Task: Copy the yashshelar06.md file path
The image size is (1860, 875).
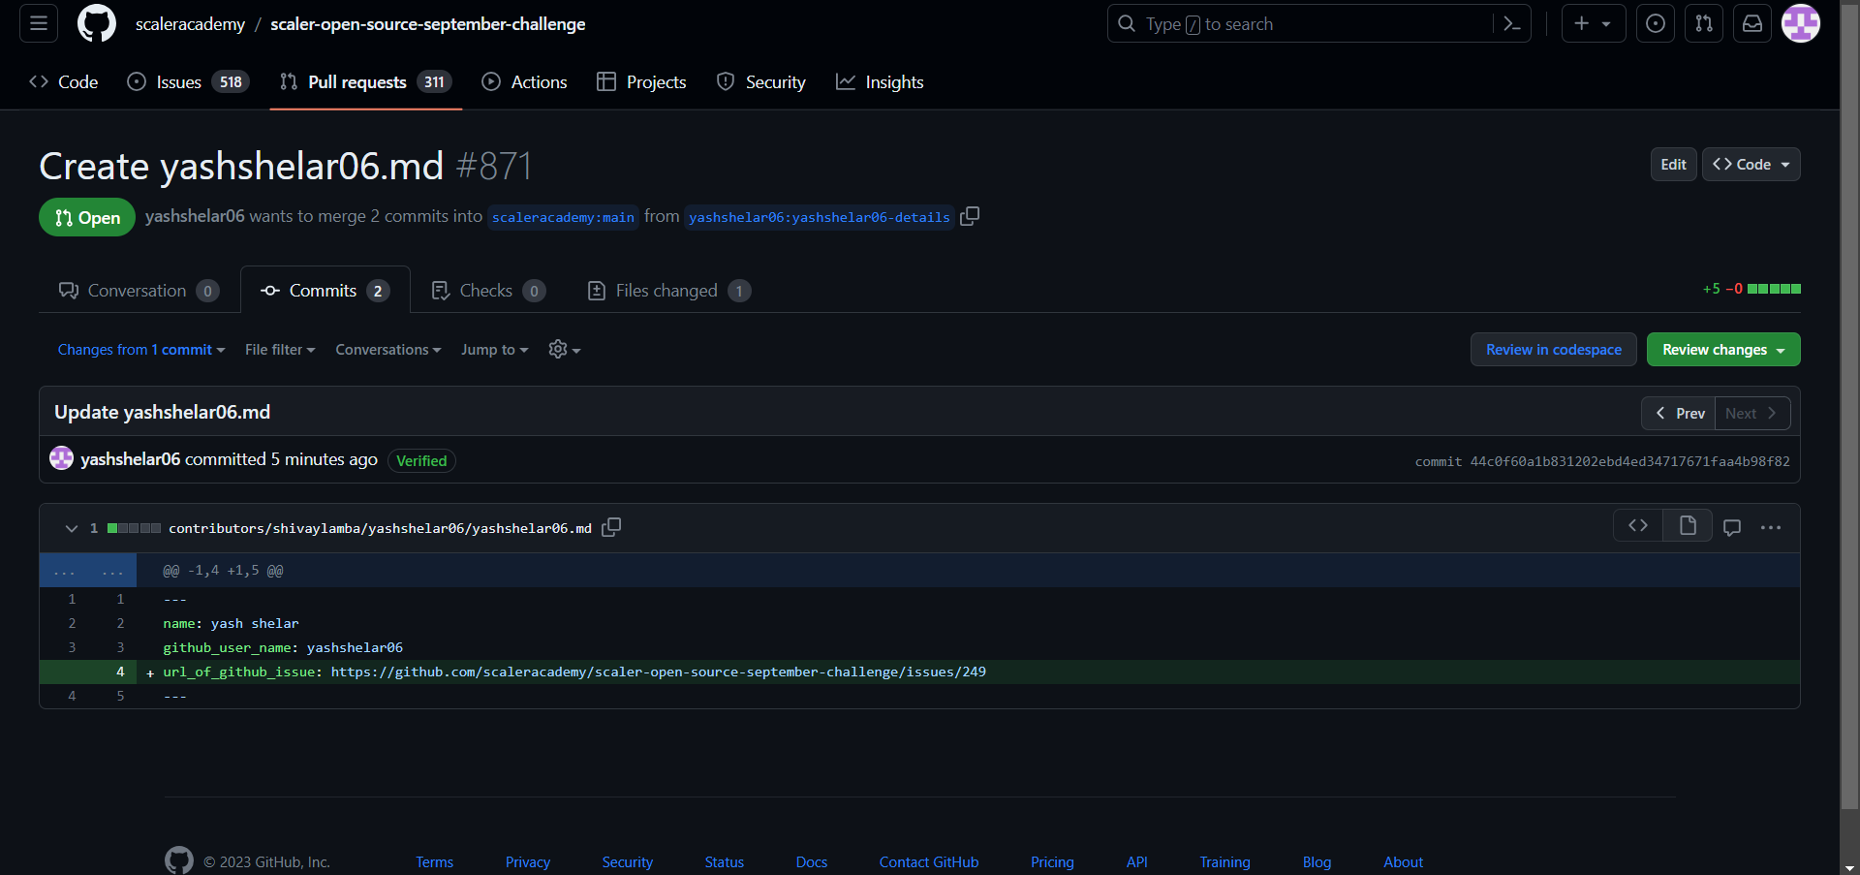Action: tap(611, 527)
